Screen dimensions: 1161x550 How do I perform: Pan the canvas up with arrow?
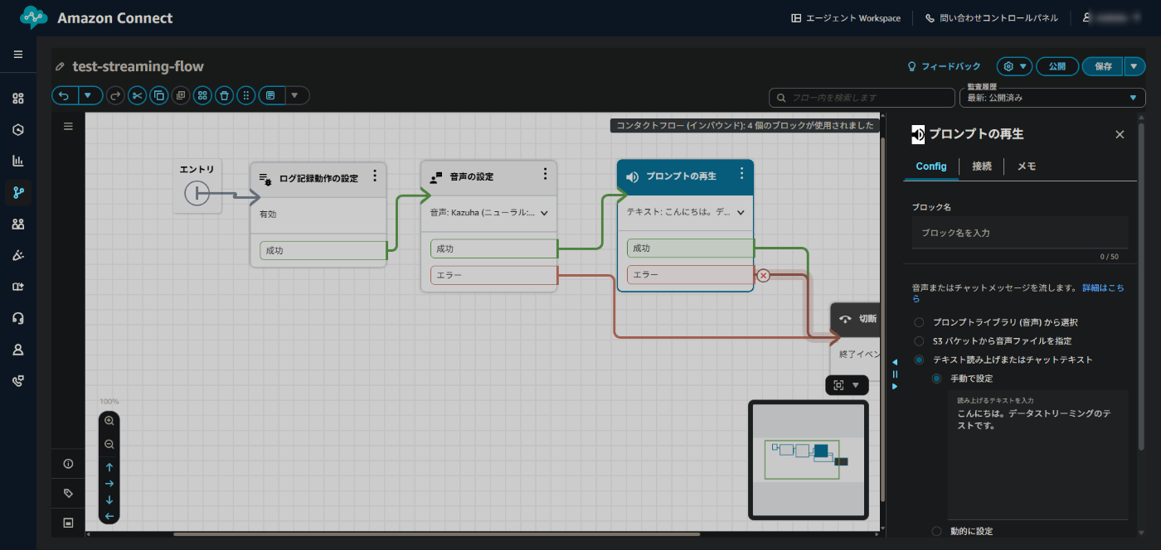tap(109, 467)
